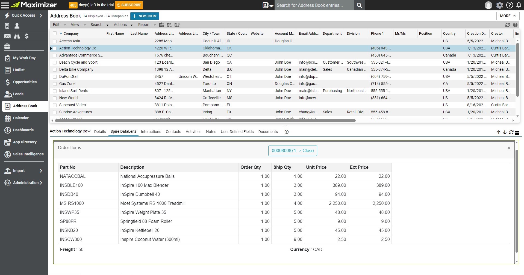The width and height of the screenshot is (524, 275).
Task: Click the 0000800871 -> Close button
Action: 293,151
